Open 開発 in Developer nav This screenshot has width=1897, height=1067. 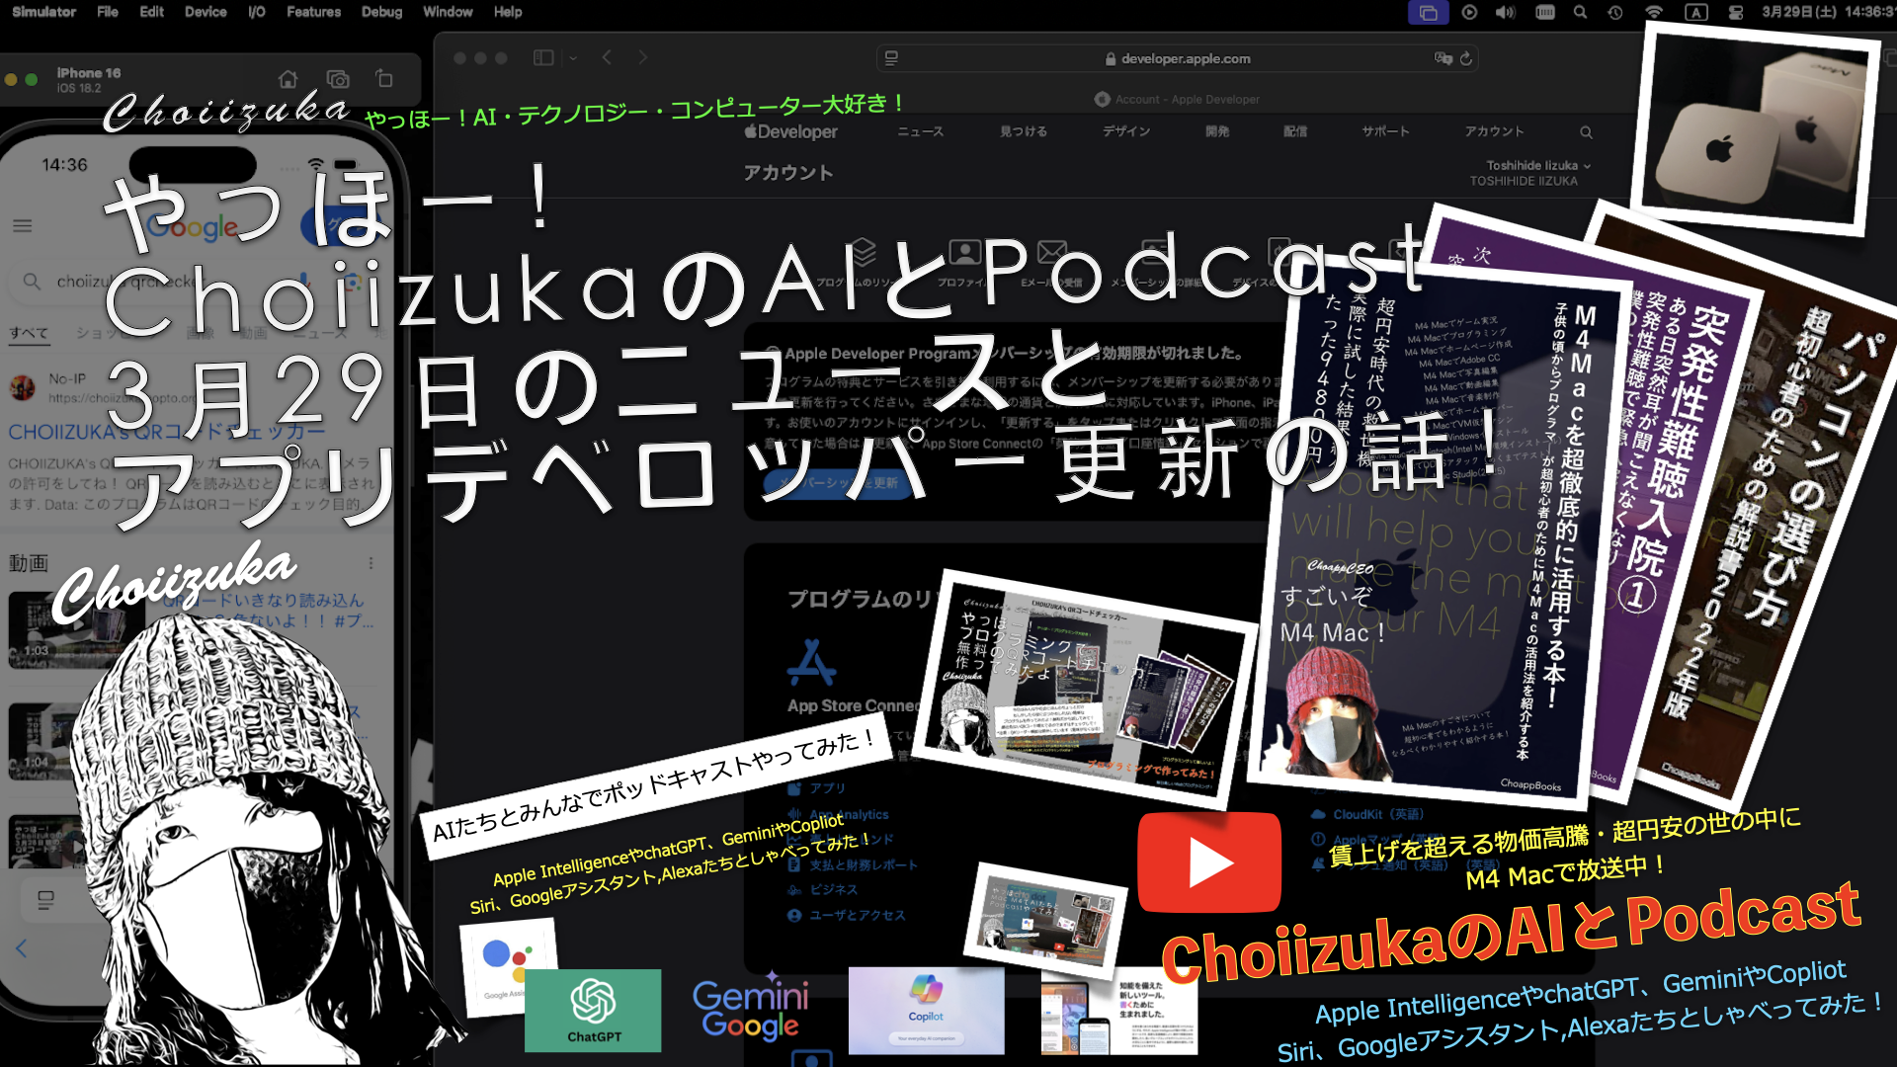1217,131
